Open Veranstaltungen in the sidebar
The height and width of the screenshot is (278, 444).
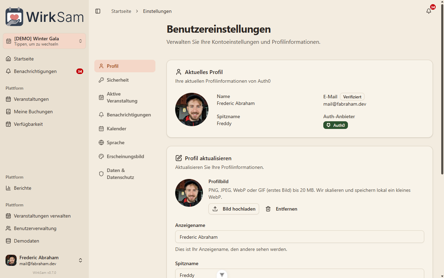click(x=44, y=99)
